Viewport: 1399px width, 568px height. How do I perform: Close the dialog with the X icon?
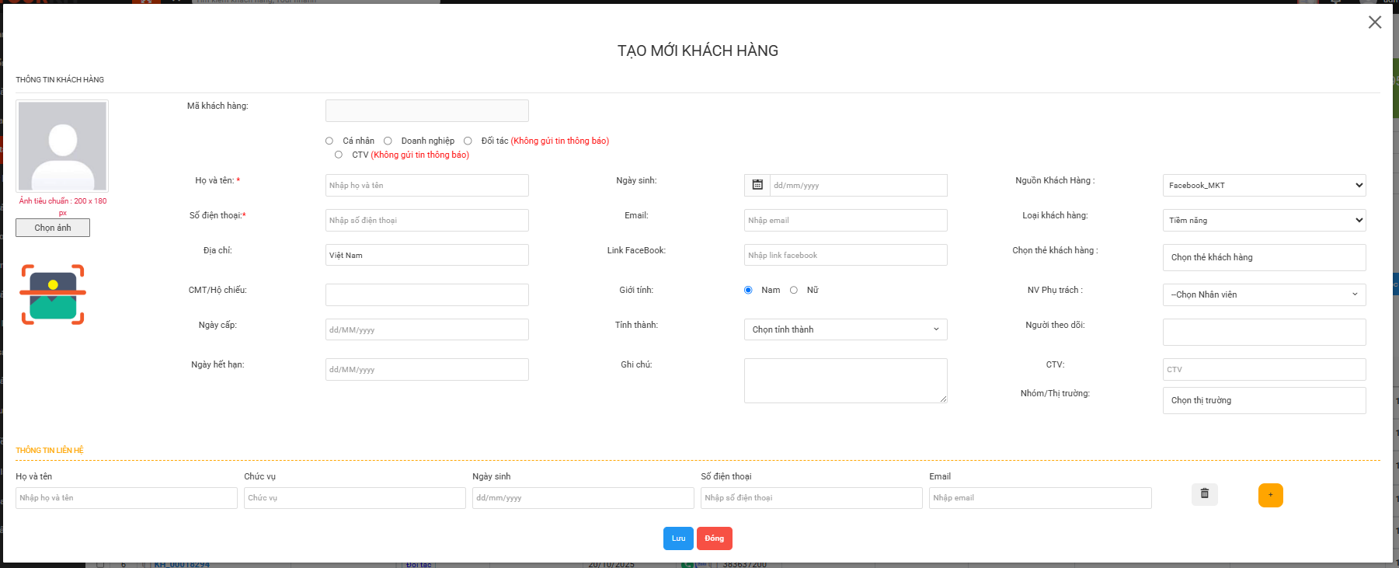[1374, 23]
